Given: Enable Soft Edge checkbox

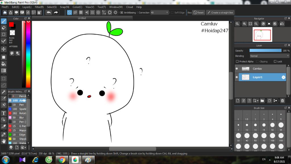Looking at the screenshot, I should [172, 13].
